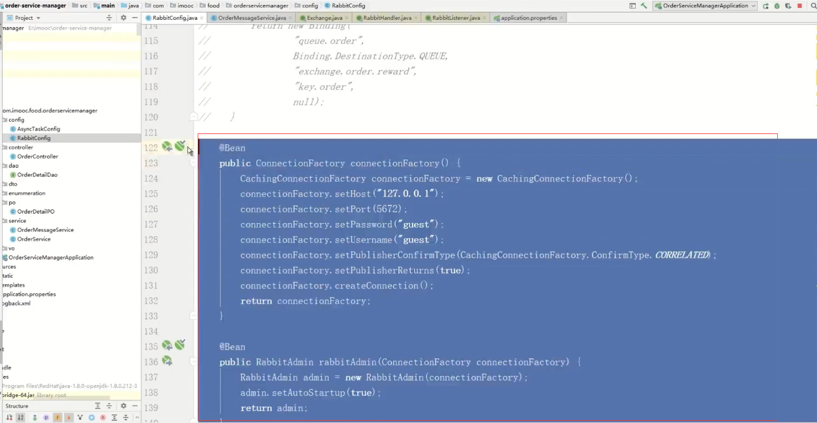The image size is (817, 423).
Task: Open OrderMessageService in the project tree
Action: tap(45, 230)
